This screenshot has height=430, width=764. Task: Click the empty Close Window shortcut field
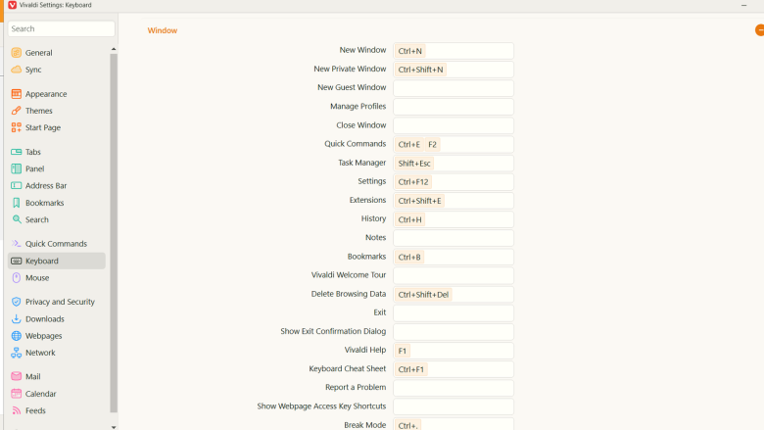coord(454,125)
